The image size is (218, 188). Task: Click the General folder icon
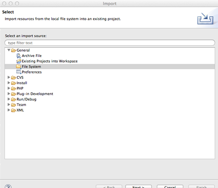[13, 50]
